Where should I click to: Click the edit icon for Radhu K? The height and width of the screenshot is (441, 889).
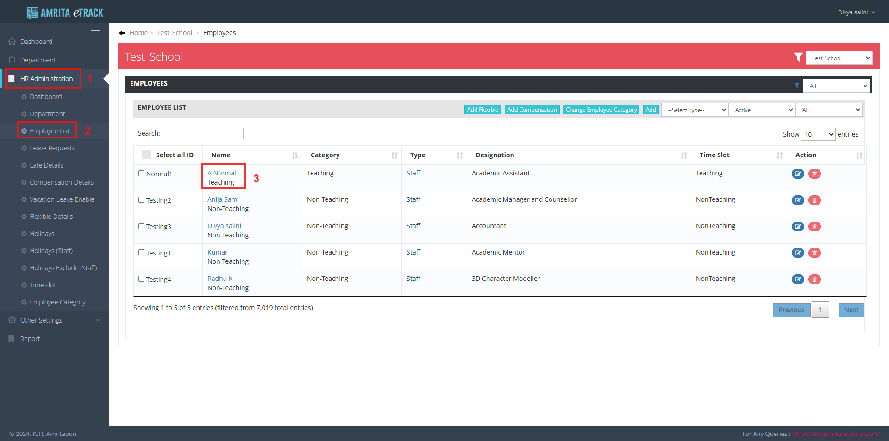pos(797,280)
